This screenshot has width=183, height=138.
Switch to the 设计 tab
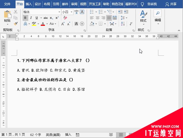pos(38,4)
